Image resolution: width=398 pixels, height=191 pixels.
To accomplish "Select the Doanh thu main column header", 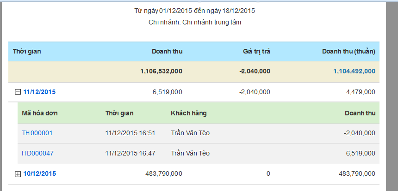I will click(x=167, y=51).
